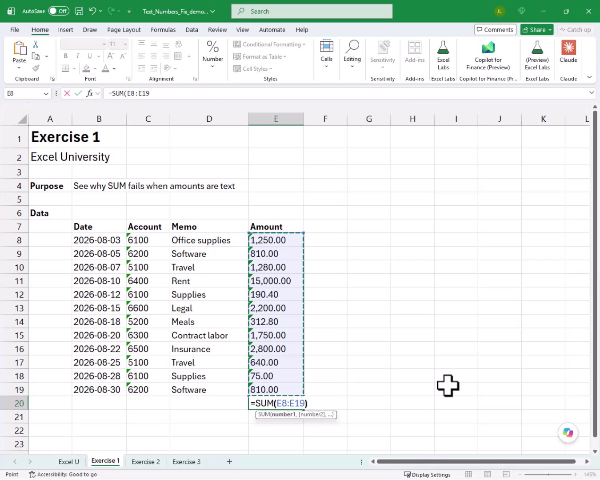Open Format as Table dropdown
This screenshot has width=600, height=480.
tap(260, 56)
